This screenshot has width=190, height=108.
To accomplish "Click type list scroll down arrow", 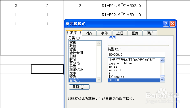I will point(162,80).
